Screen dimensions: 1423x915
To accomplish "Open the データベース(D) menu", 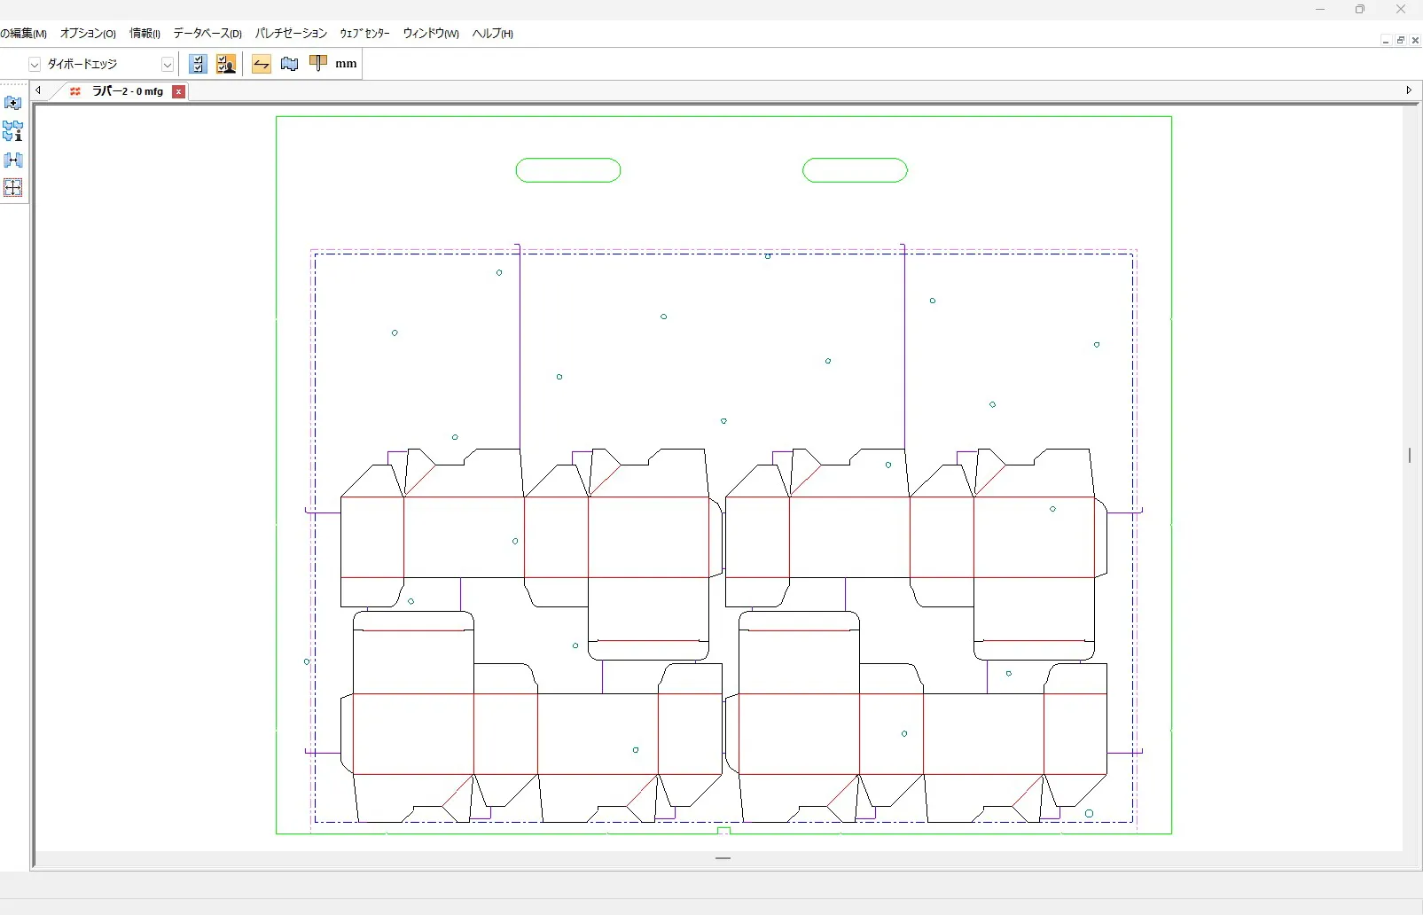I will (x=207, y=34).
